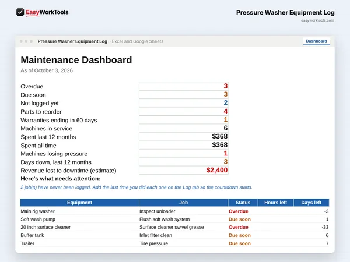Select the Parts to reorder value 4

point(184,111)
